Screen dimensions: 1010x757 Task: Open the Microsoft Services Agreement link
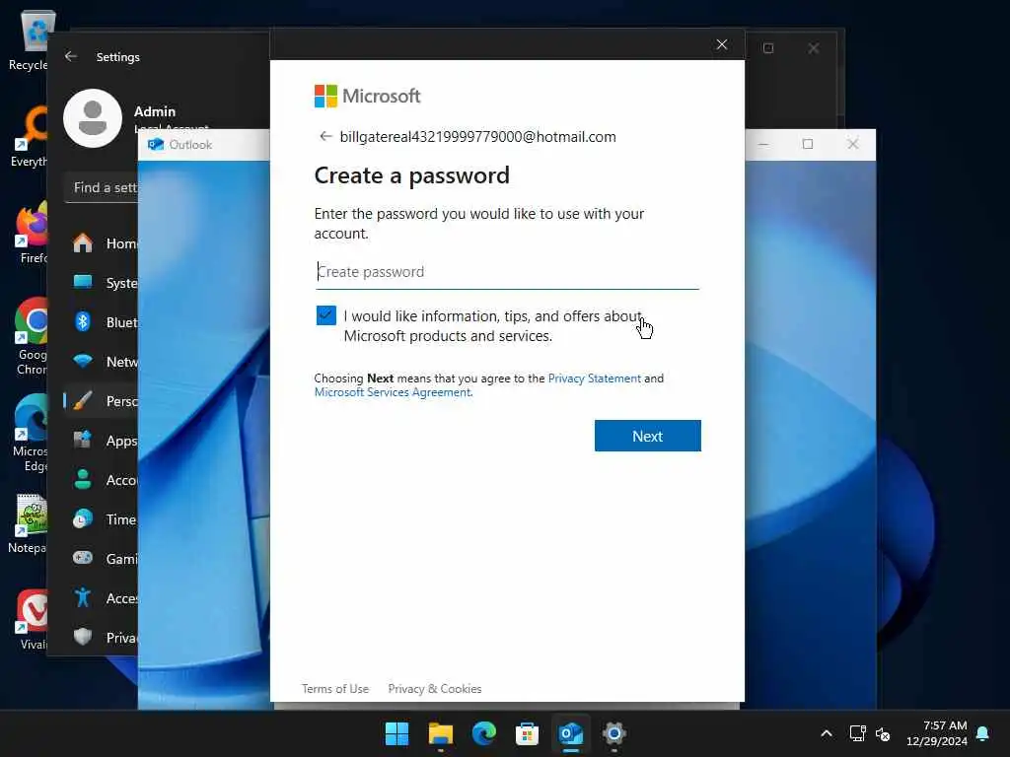pyautogui.click(x=393, y=392)
